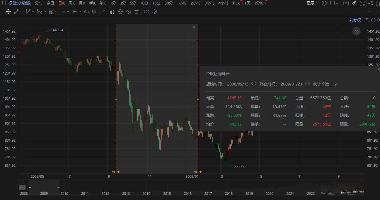Viewport: 380px width, 200px height.
Task: Select the crosshair move cursor tool
Action: pos(8,12)
